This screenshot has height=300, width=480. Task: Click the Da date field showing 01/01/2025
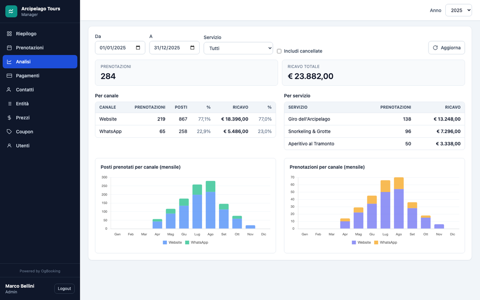pyautogui.click(x=120, y=48)
